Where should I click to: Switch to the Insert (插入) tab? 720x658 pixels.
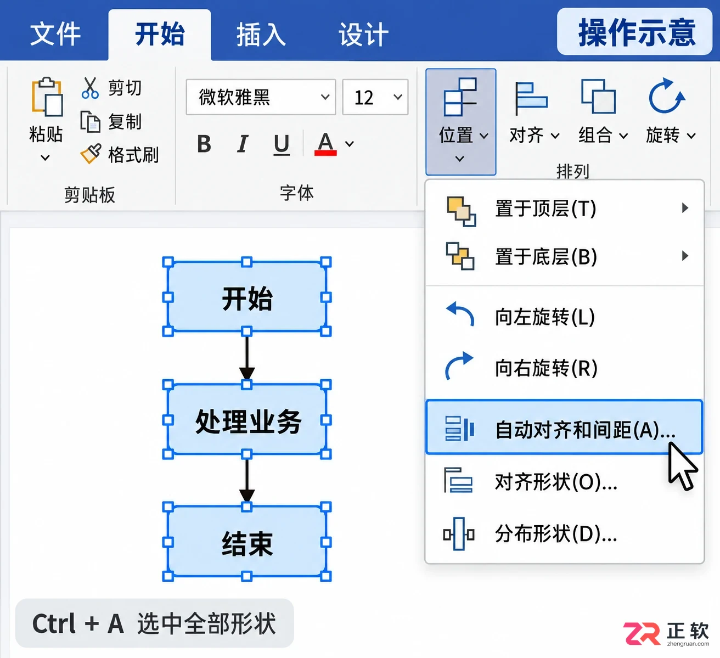pyautogui.click(x=261, y=35)
